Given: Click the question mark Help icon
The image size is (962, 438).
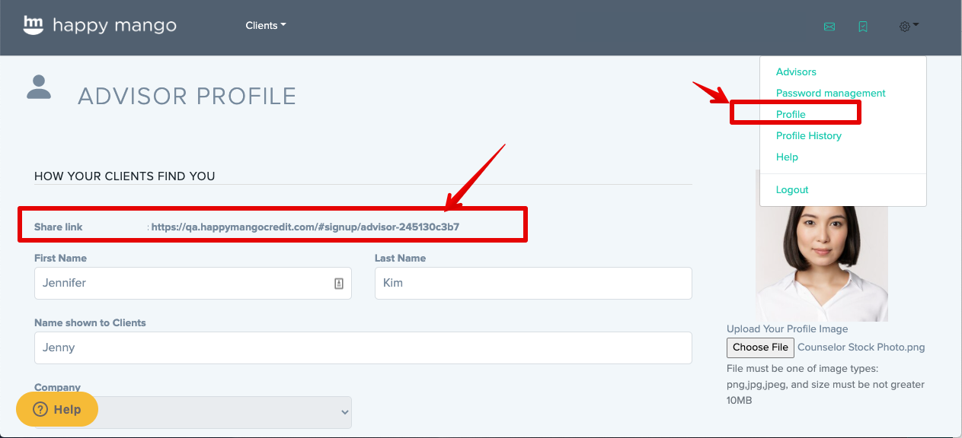Looking at the screenshot, I should [40, 409].
